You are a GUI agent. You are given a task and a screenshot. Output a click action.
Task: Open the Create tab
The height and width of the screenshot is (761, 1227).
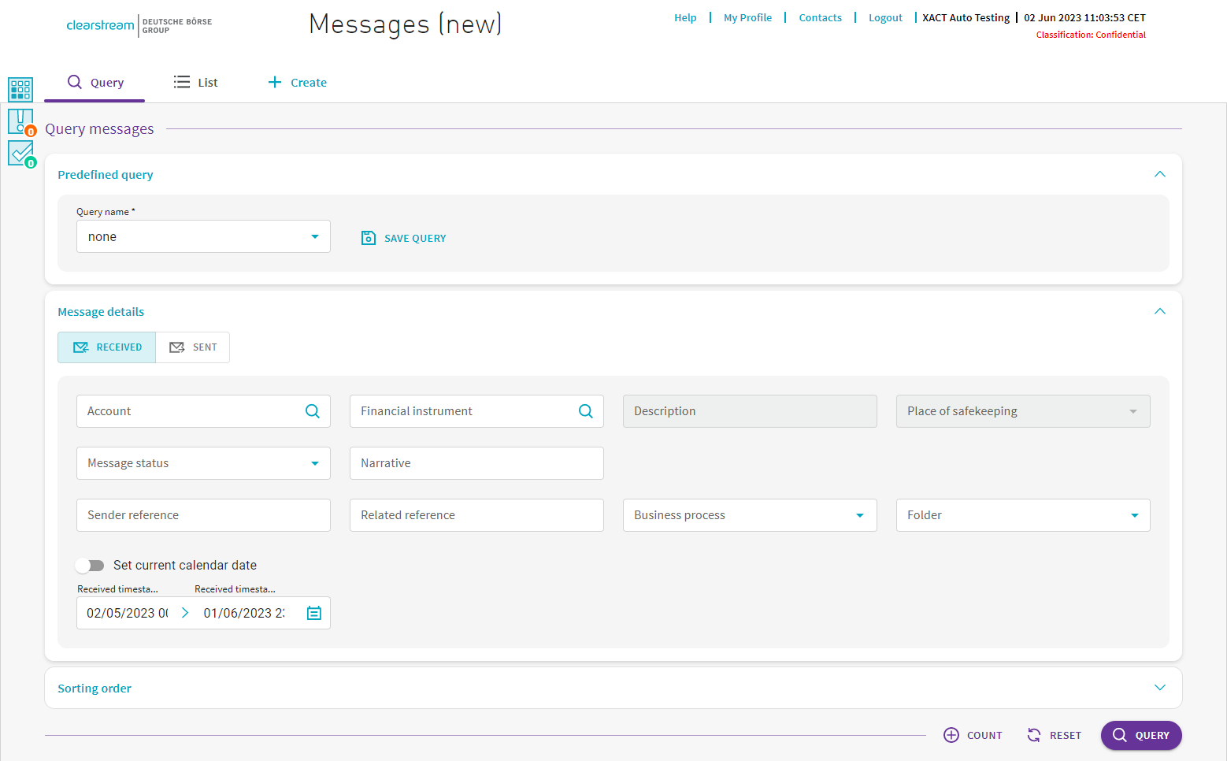click(x=297, y=82)
